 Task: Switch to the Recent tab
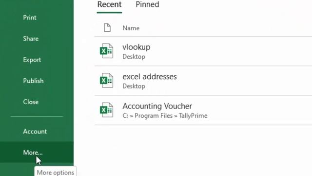[109, 4]
